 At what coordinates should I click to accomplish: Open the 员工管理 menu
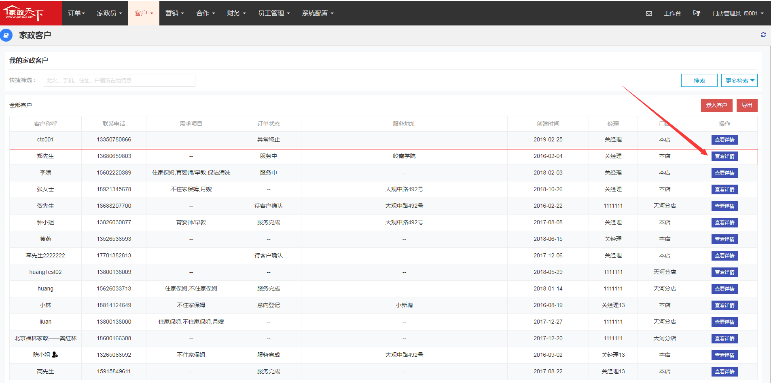(274, 13)
